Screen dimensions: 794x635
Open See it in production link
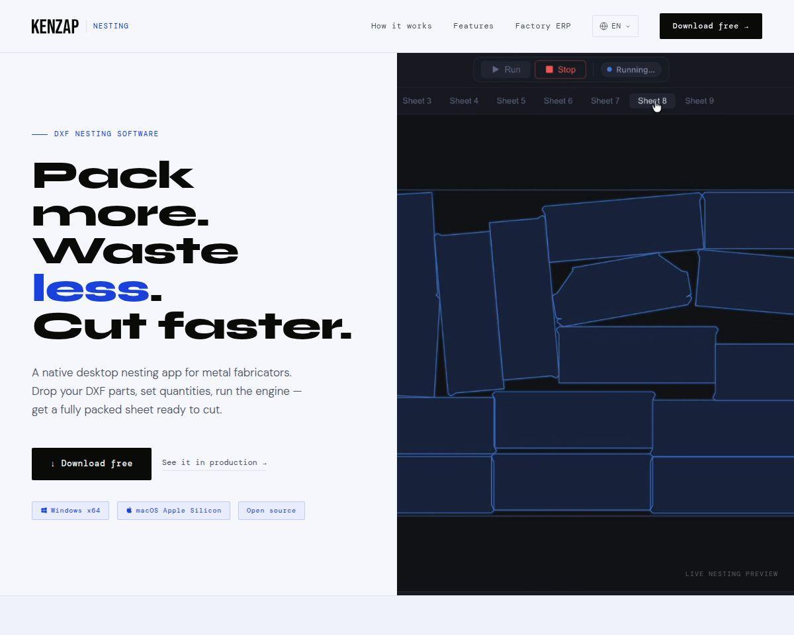pyautogui.click(x=214, y=463)
